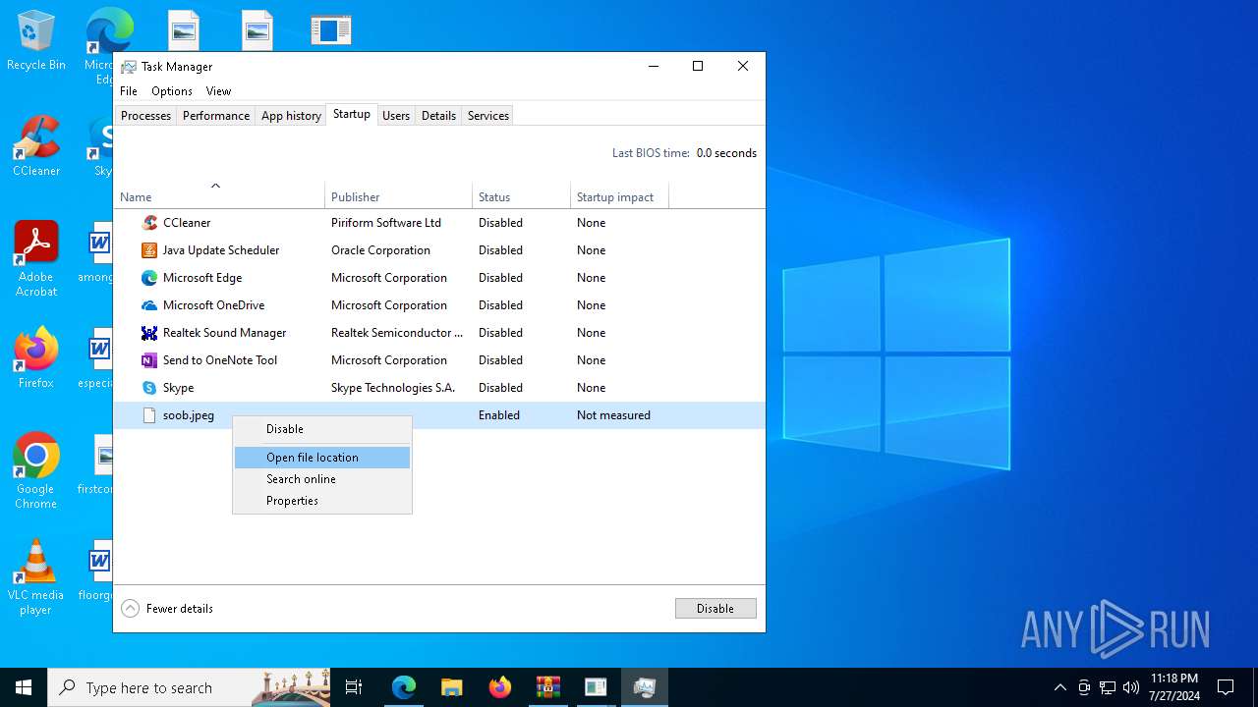Open the File menu
Screen dimensions: 1258x707
pos(129,91)
